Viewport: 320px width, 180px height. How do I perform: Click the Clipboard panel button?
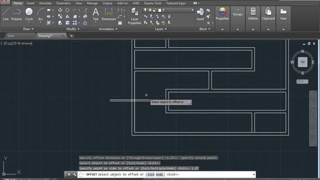tap(268, 14)
